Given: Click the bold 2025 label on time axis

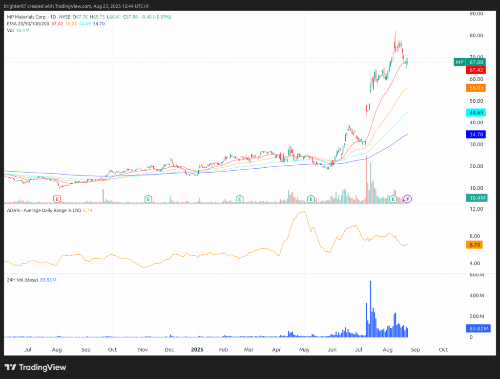Looking at the screenshot, I should point(197,350).
